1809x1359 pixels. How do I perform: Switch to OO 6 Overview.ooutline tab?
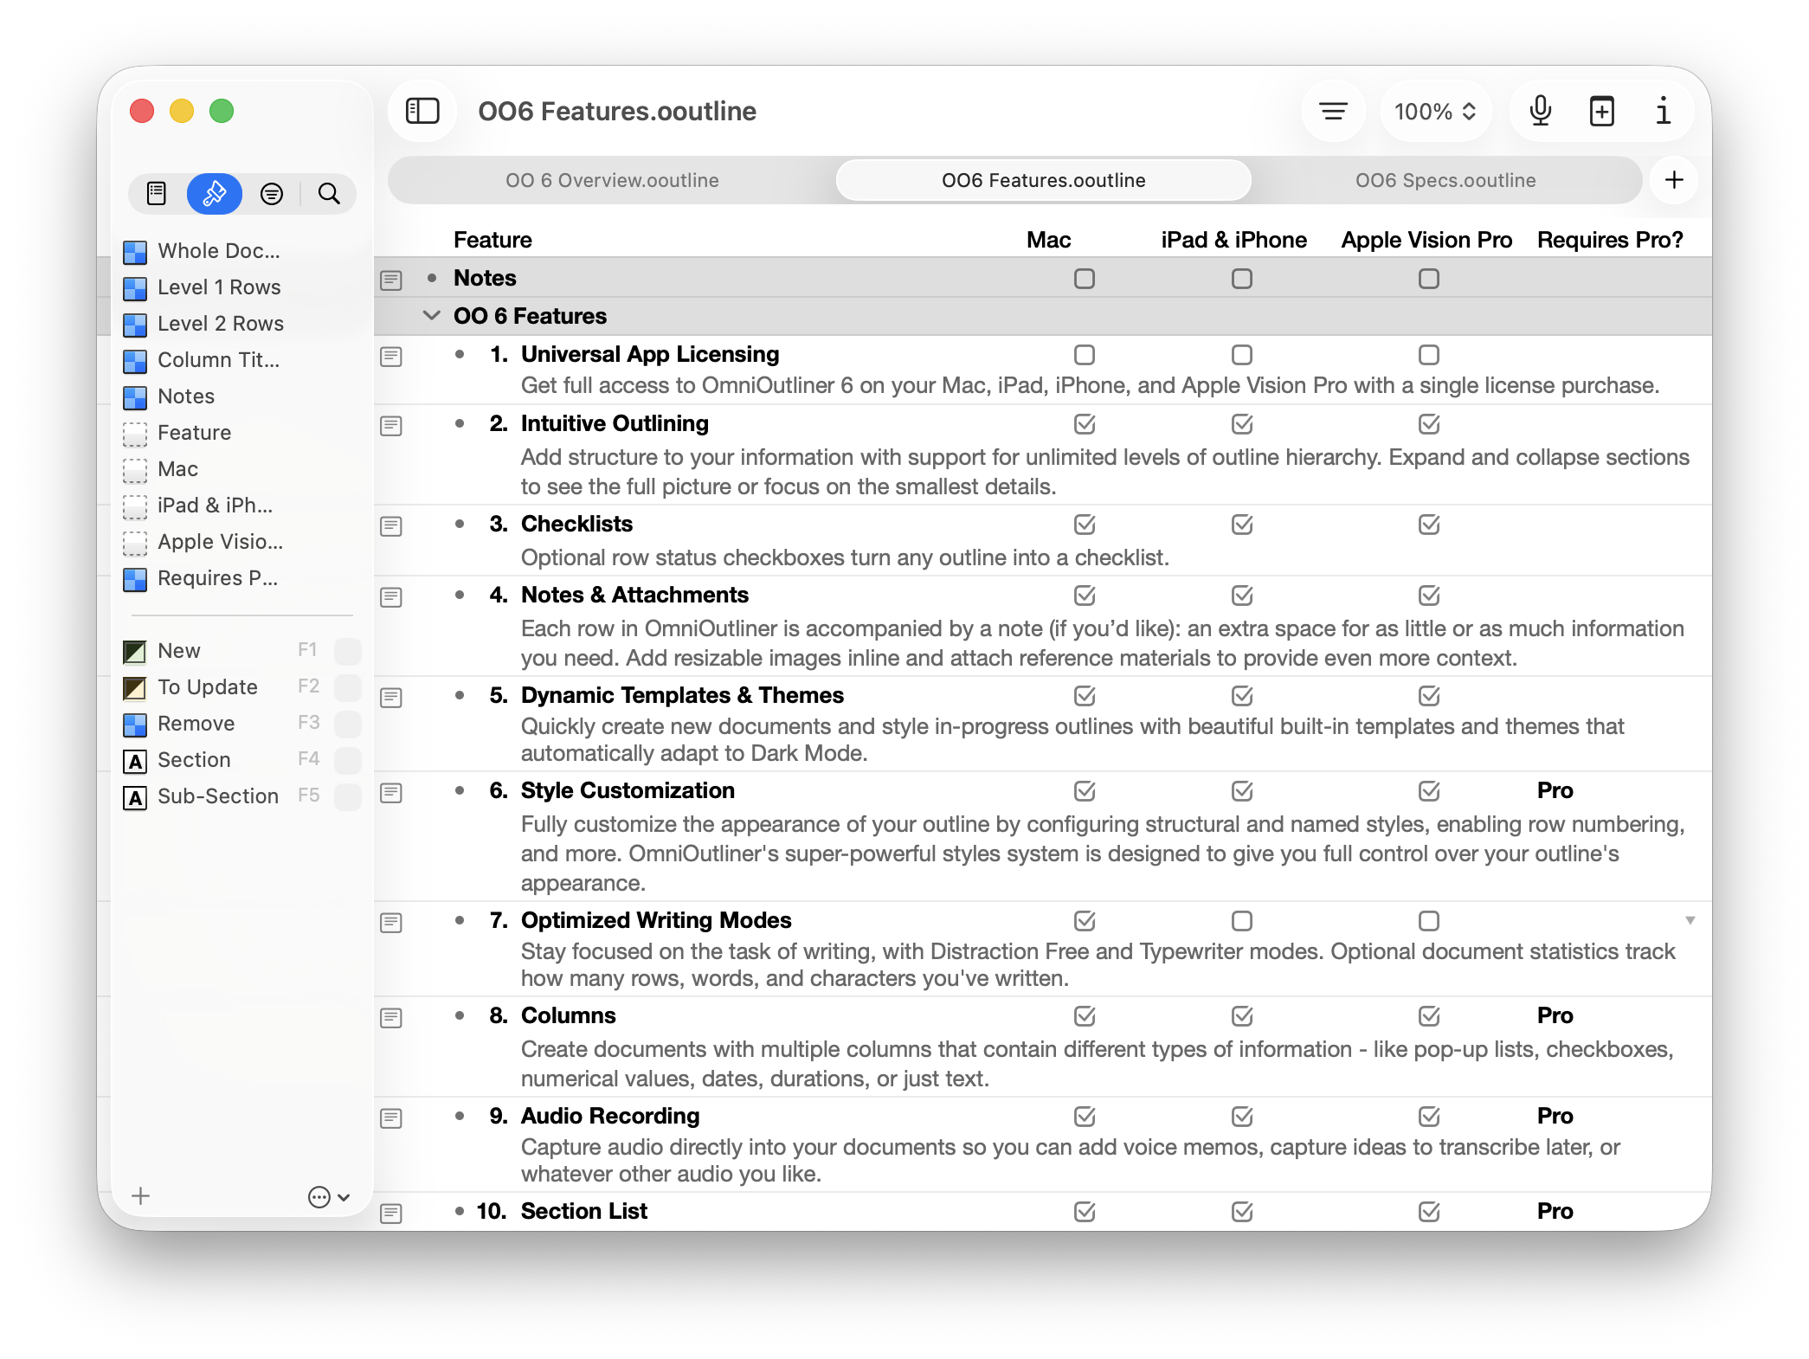click(x=612, y=180)
